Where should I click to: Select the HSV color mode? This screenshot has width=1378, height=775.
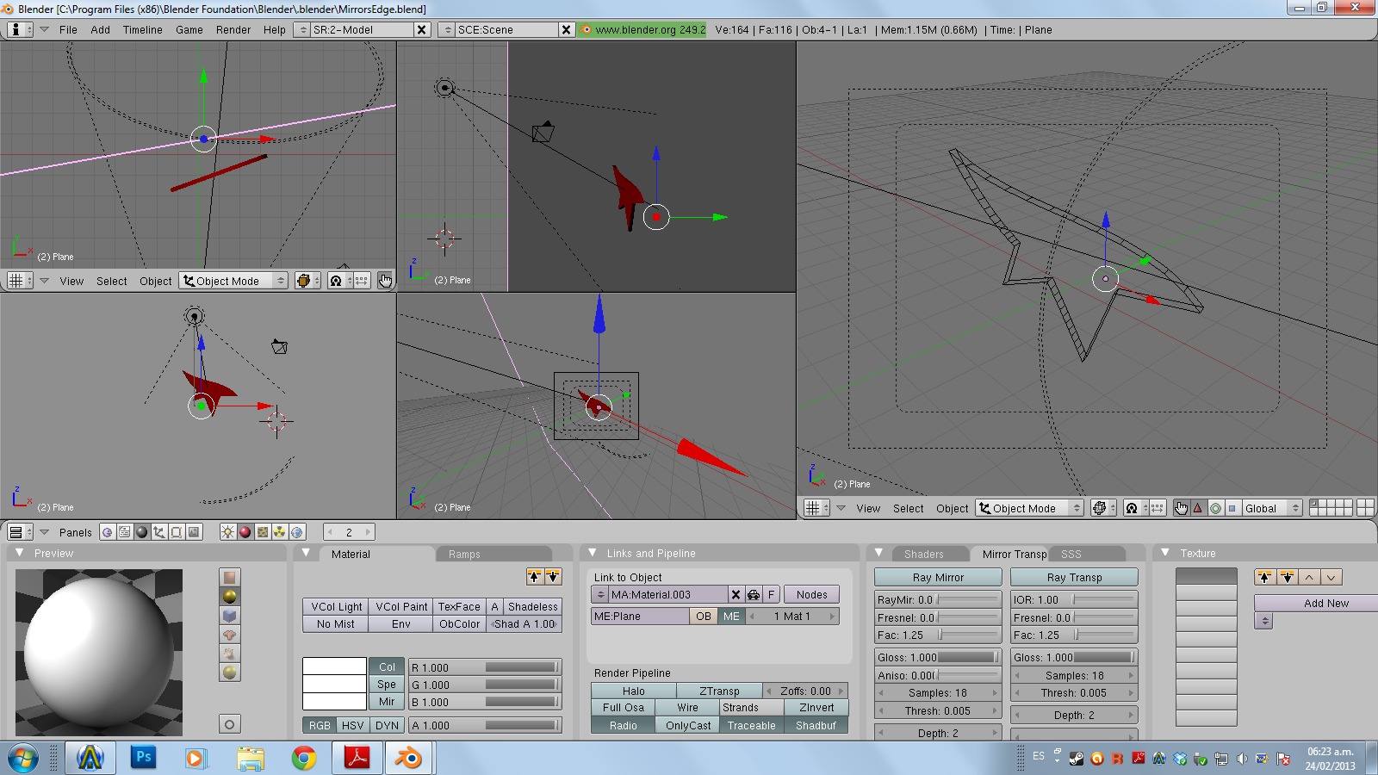(x=353, y=725)
